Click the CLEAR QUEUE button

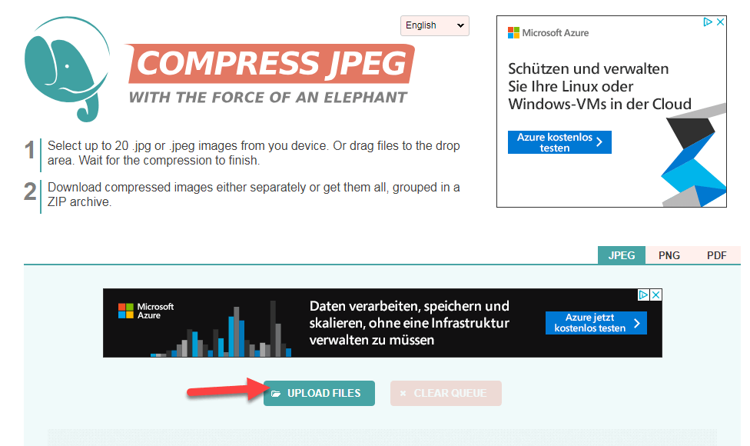(446, 393)
